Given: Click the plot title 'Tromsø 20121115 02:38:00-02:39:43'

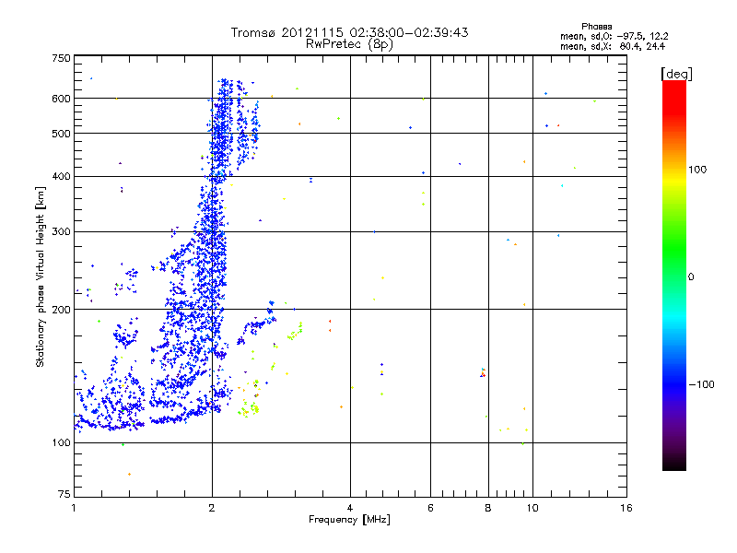Looking at the screenshot, I should [349, 32].
